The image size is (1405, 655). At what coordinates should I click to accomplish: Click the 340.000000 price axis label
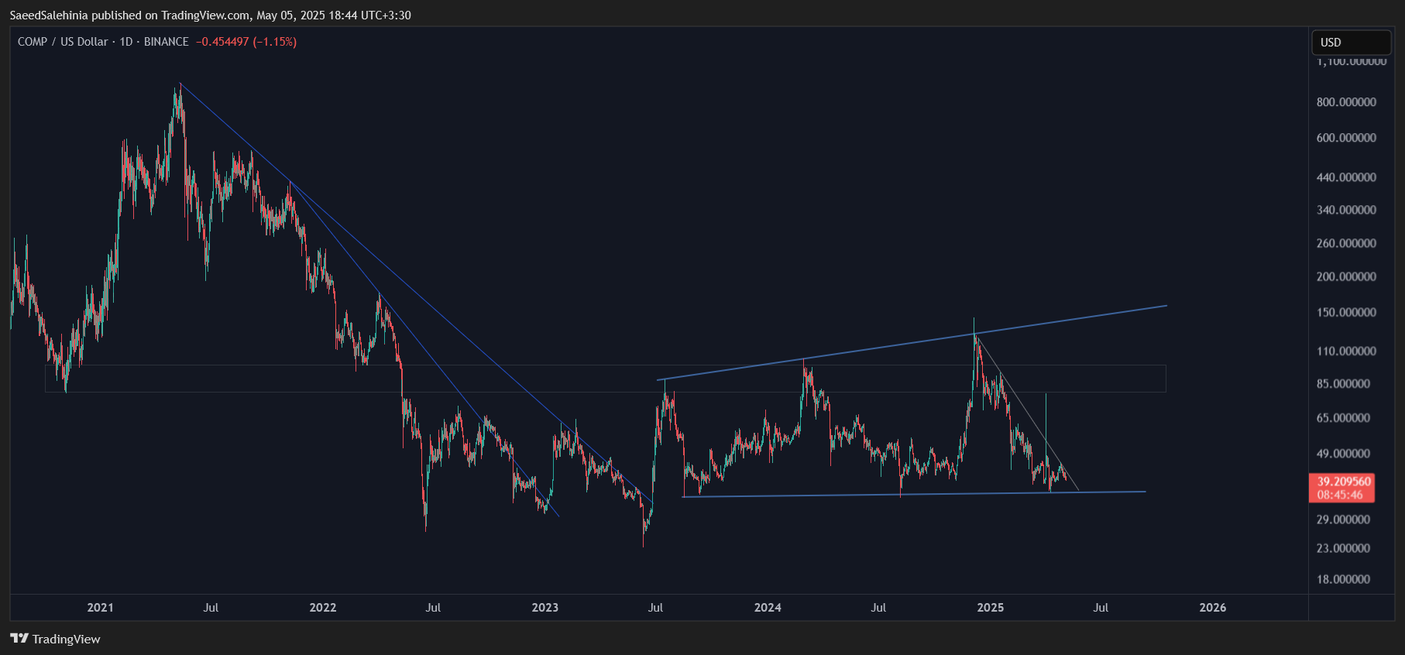pos(1347,210)
